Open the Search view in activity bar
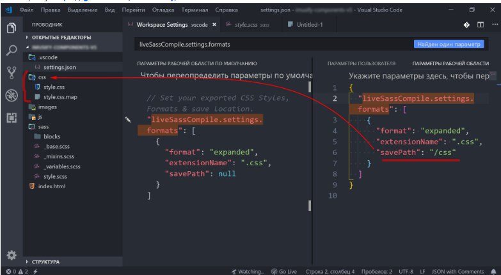Image resolution: width=501 pixels, height=275 pixels. coord(12,50)
